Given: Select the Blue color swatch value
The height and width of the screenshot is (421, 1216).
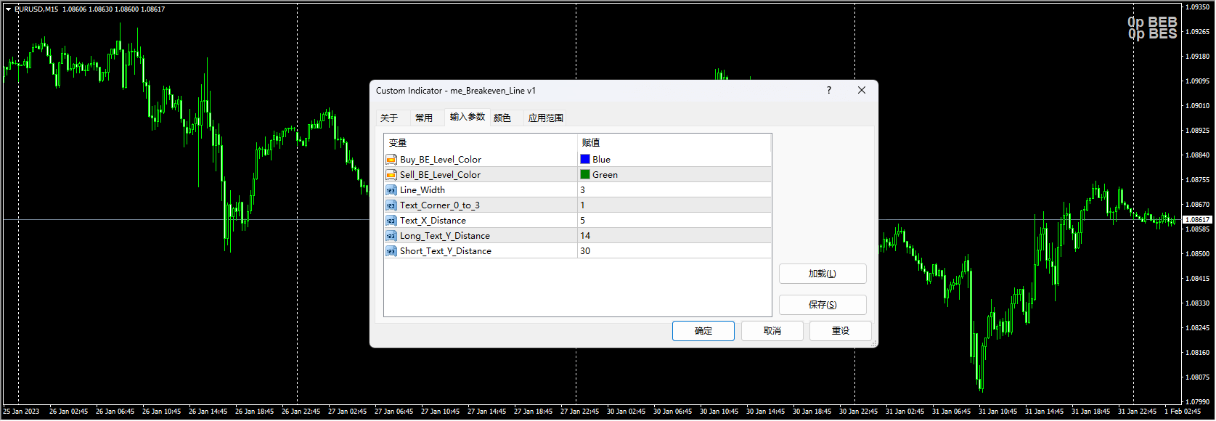Looking at the screenshot, I should (x=585, y=160).
